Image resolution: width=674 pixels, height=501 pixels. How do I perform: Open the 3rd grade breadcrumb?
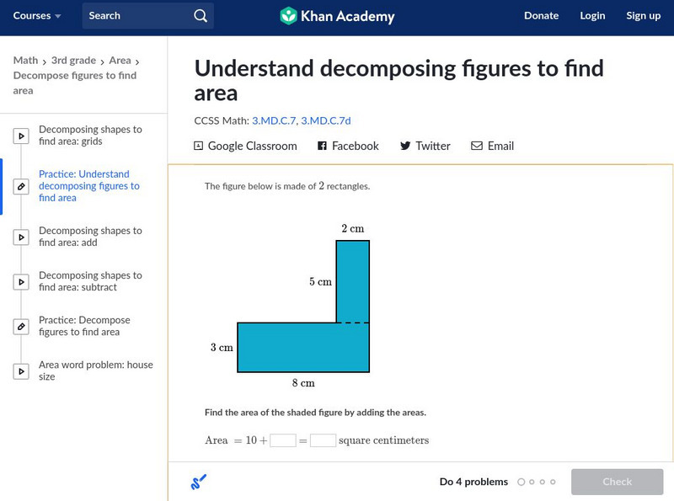click(72, 61)
